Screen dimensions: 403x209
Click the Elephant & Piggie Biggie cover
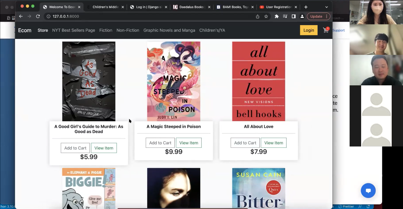coord(89,188)
